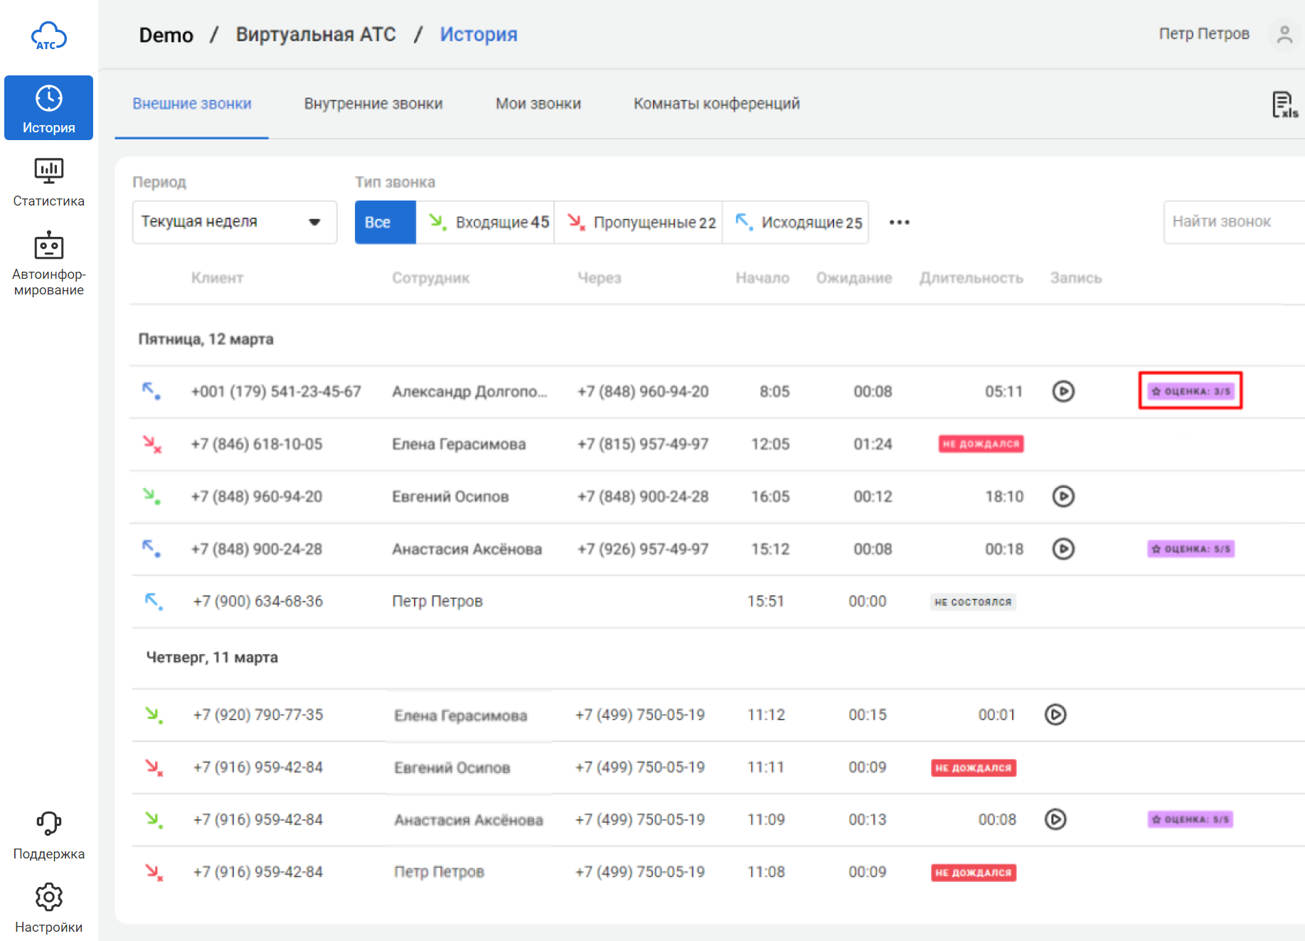Filter by Входящие 45 calls
This screenshot has height=941, width=1305.
[485, 223]
